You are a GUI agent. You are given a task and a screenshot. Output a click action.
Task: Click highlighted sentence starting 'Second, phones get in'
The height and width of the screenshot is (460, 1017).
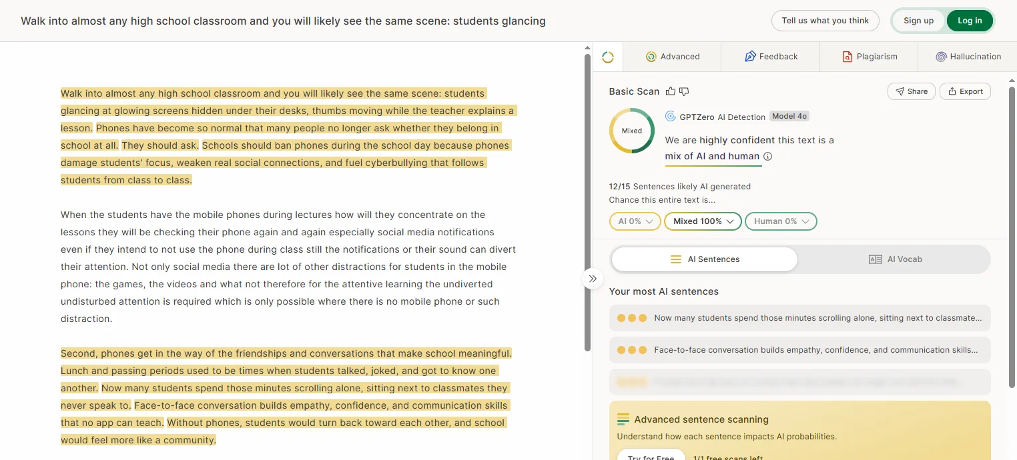click(286, 353)
